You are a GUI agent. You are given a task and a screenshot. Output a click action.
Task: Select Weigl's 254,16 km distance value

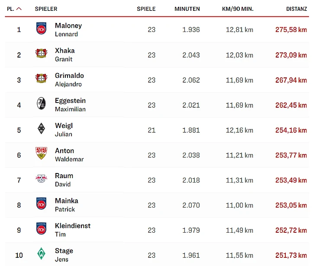coord(291,130)
